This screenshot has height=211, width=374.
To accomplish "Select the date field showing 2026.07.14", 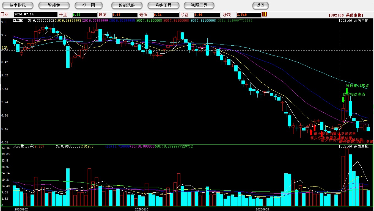I will 36,15.
